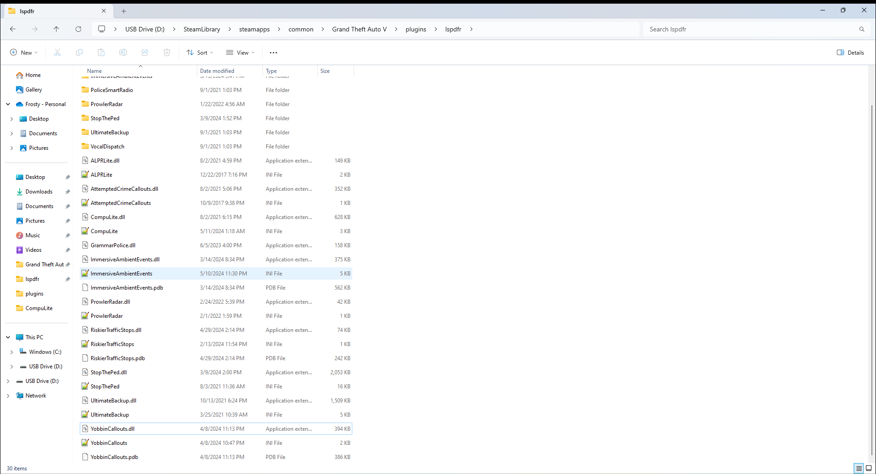Click the Cut scissors icon in toolbar

[x=57, y=53]
